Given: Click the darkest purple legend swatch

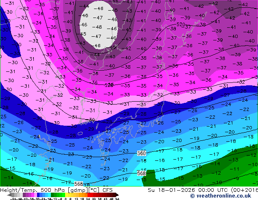Looking at the screenshot, I should pyautogui.click(x=24, y=195).
